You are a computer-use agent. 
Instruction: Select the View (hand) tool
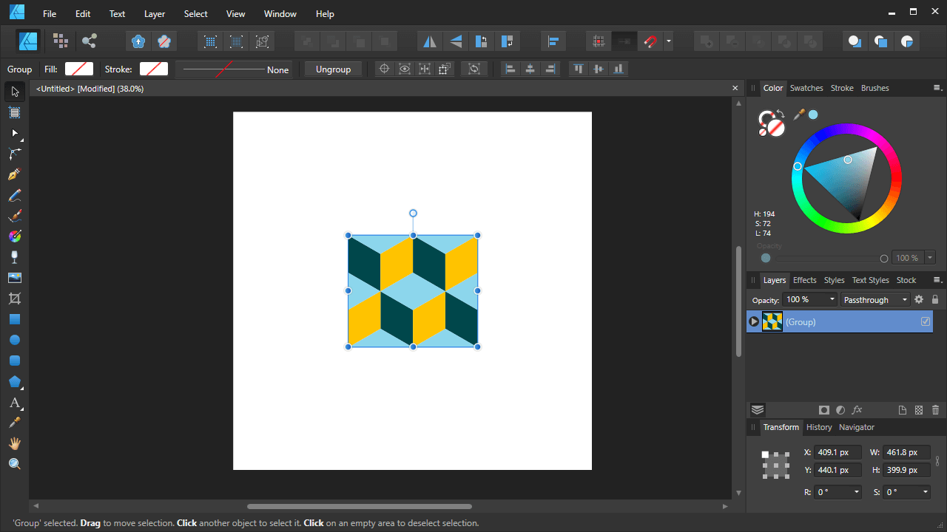(15, 443)
